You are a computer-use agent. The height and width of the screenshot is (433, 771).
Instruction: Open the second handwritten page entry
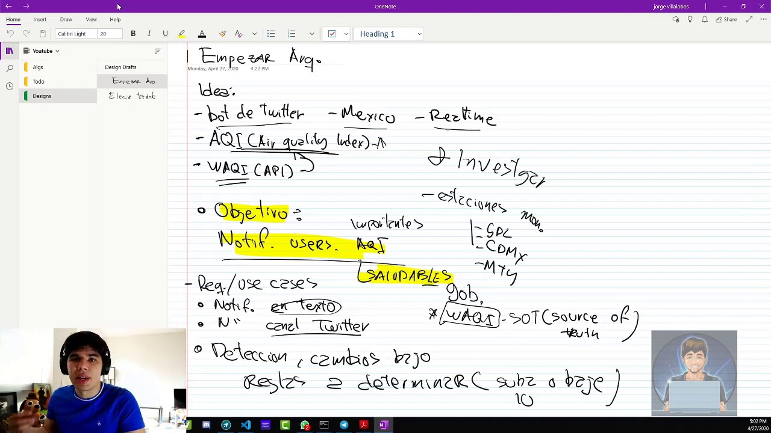133,96
